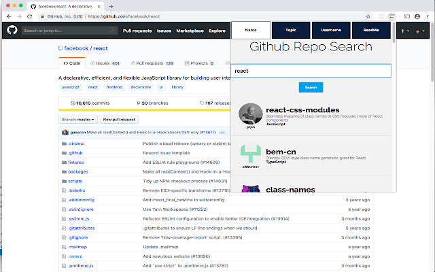The height and width of the screenshot is (272, 435).
Task: Open the class-names search result
Action: click(290, 190)
